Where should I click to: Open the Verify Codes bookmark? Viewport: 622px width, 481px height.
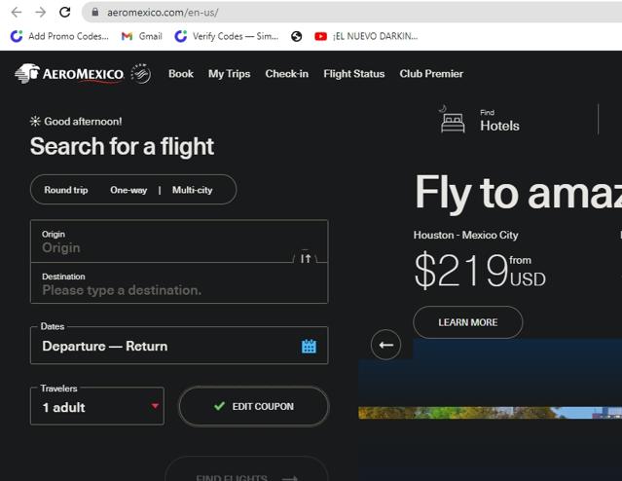[227, 36]
